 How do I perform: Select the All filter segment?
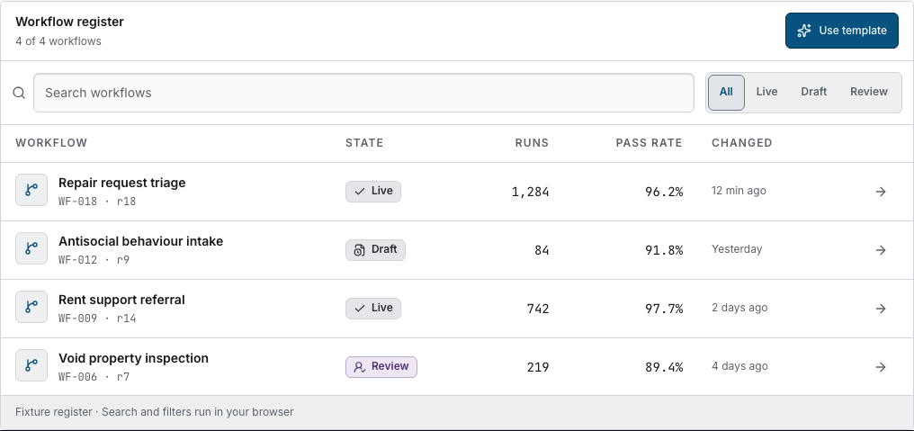(x=726, y=92)
